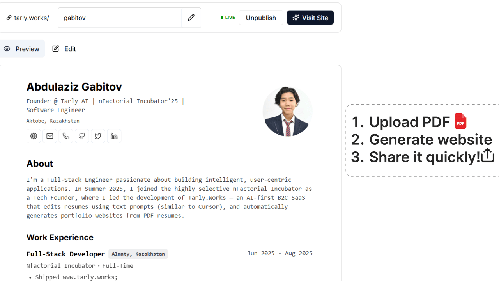Click the Work Experience section heading

(60, 237)
